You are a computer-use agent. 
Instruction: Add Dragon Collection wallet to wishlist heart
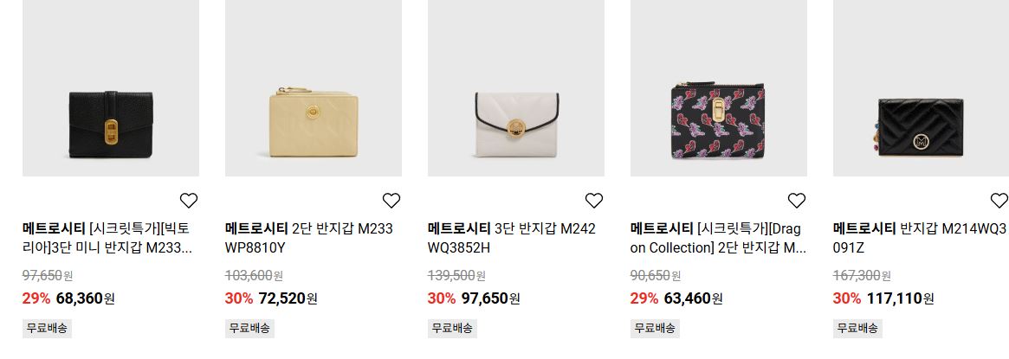click(797, 201)
